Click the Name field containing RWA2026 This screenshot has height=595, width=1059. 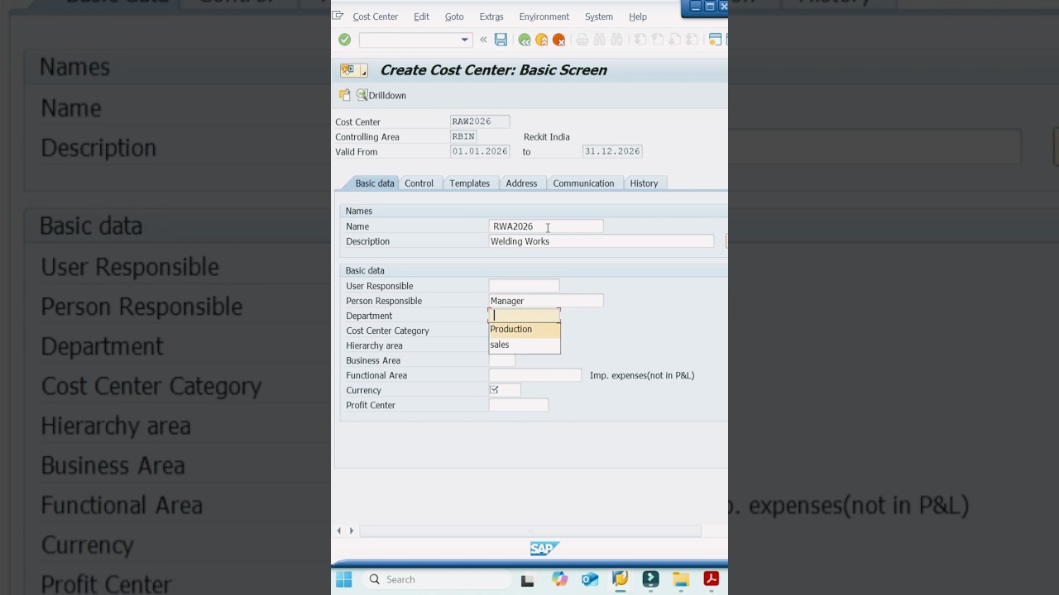click(546, 226)
